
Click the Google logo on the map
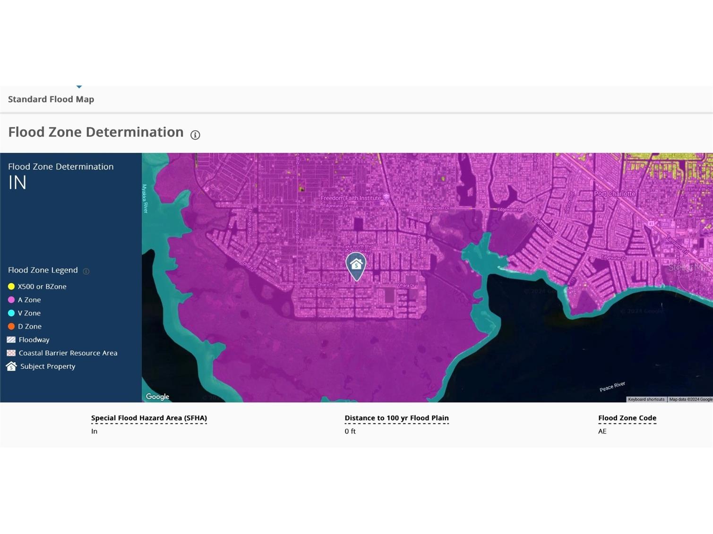pyautogui.click(x=157, y=397)
